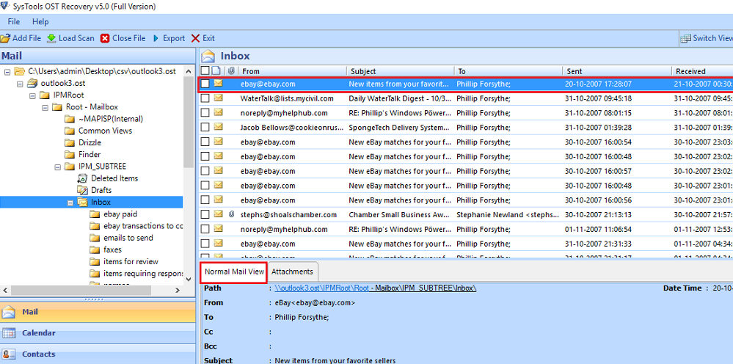Collapse the C:\Users\admin\Desktop\csv\outlook3.ost node

7,71
